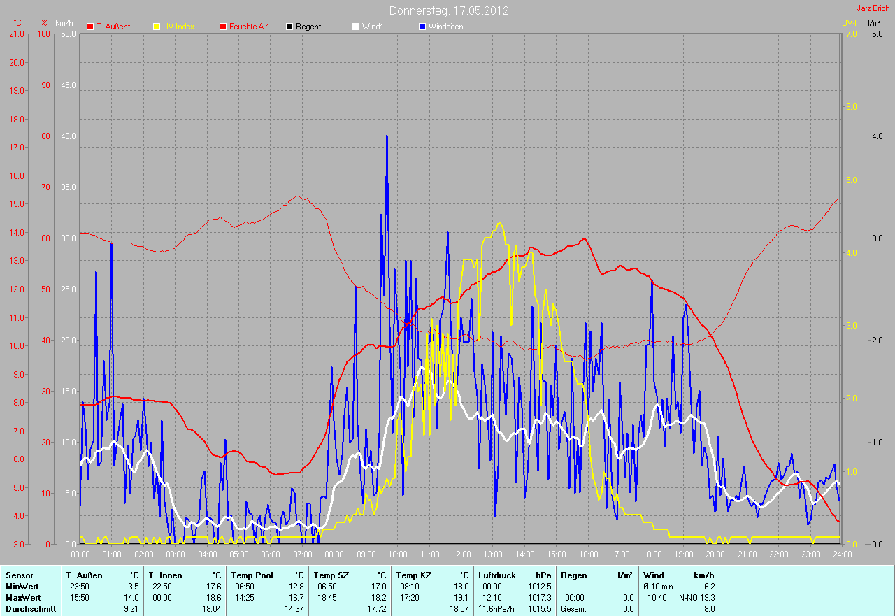This screenshot has height=616, width=895.
Task: Click the MaxWert row label
Action: (x=22, y=598)
